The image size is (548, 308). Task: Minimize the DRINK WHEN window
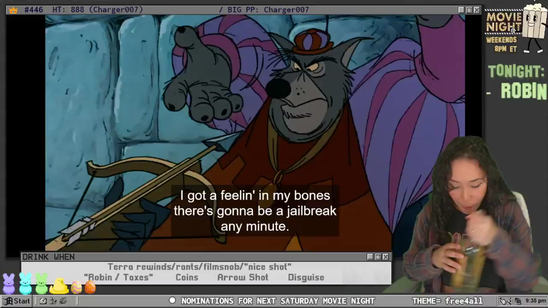[x=370, y=257]
